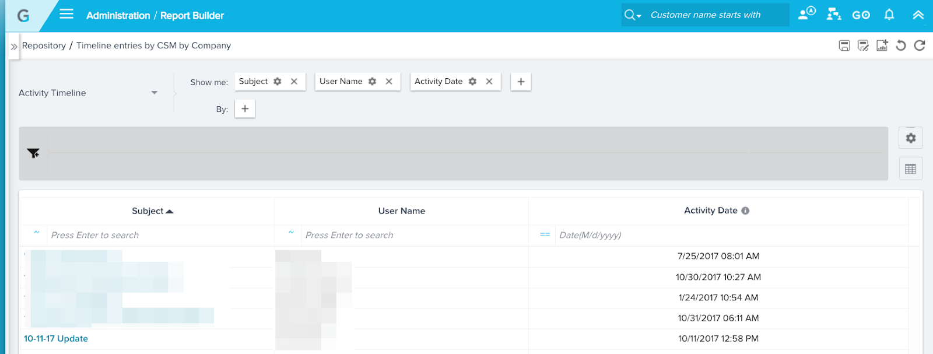Open the org hierarchy icon
Image resolution: width=933 pixels, height=354 pixels.
click(x=834, y=15)
